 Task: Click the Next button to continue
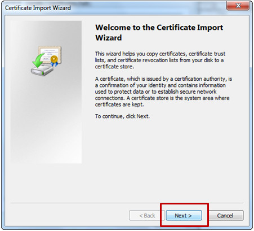tap(184, 215)
